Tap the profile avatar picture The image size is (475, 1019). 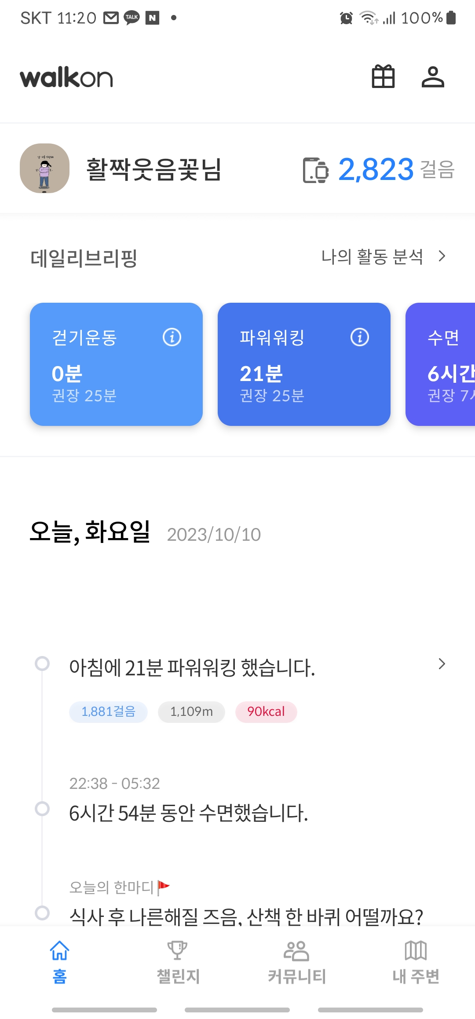pyautogui.click(x=44, y=168)
